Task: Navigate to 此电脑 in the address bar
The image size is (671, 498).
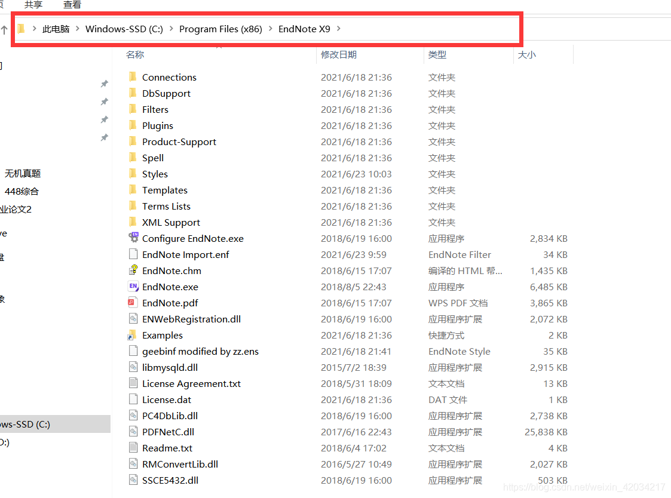Action: tap(56, 29)
